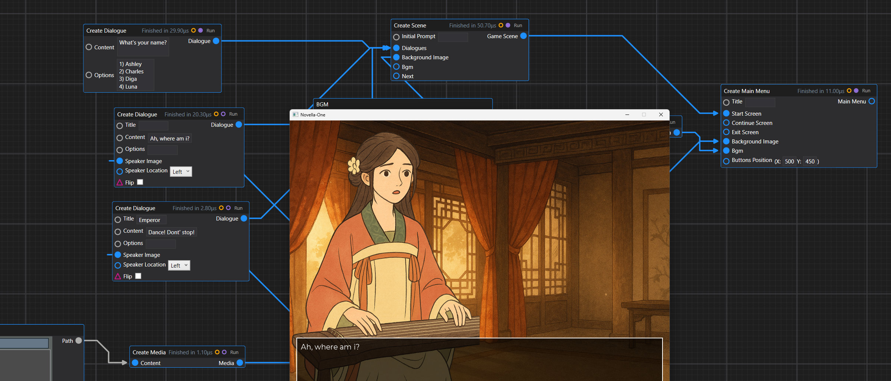This screenshot has height=381, width=891.
Task: Click the orange status ring on Create Scene
Action: tap(501, 25)
